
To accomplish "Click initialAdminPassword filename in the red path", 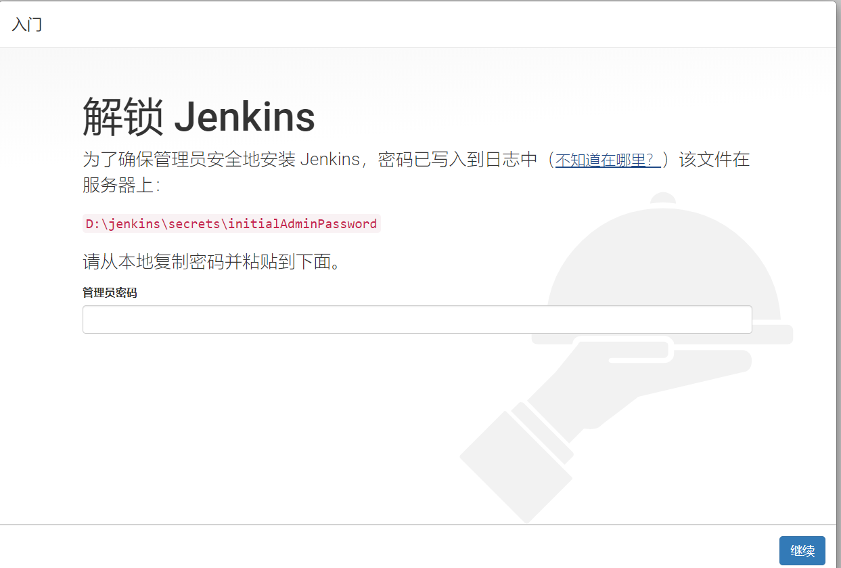I will point(302,223).
